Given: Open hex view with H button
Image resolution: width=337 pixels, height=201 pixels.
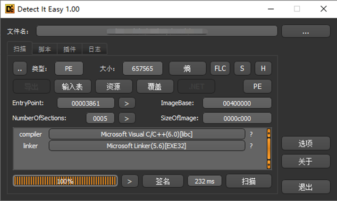Looking at the screenshot, I should coord(263,69).
